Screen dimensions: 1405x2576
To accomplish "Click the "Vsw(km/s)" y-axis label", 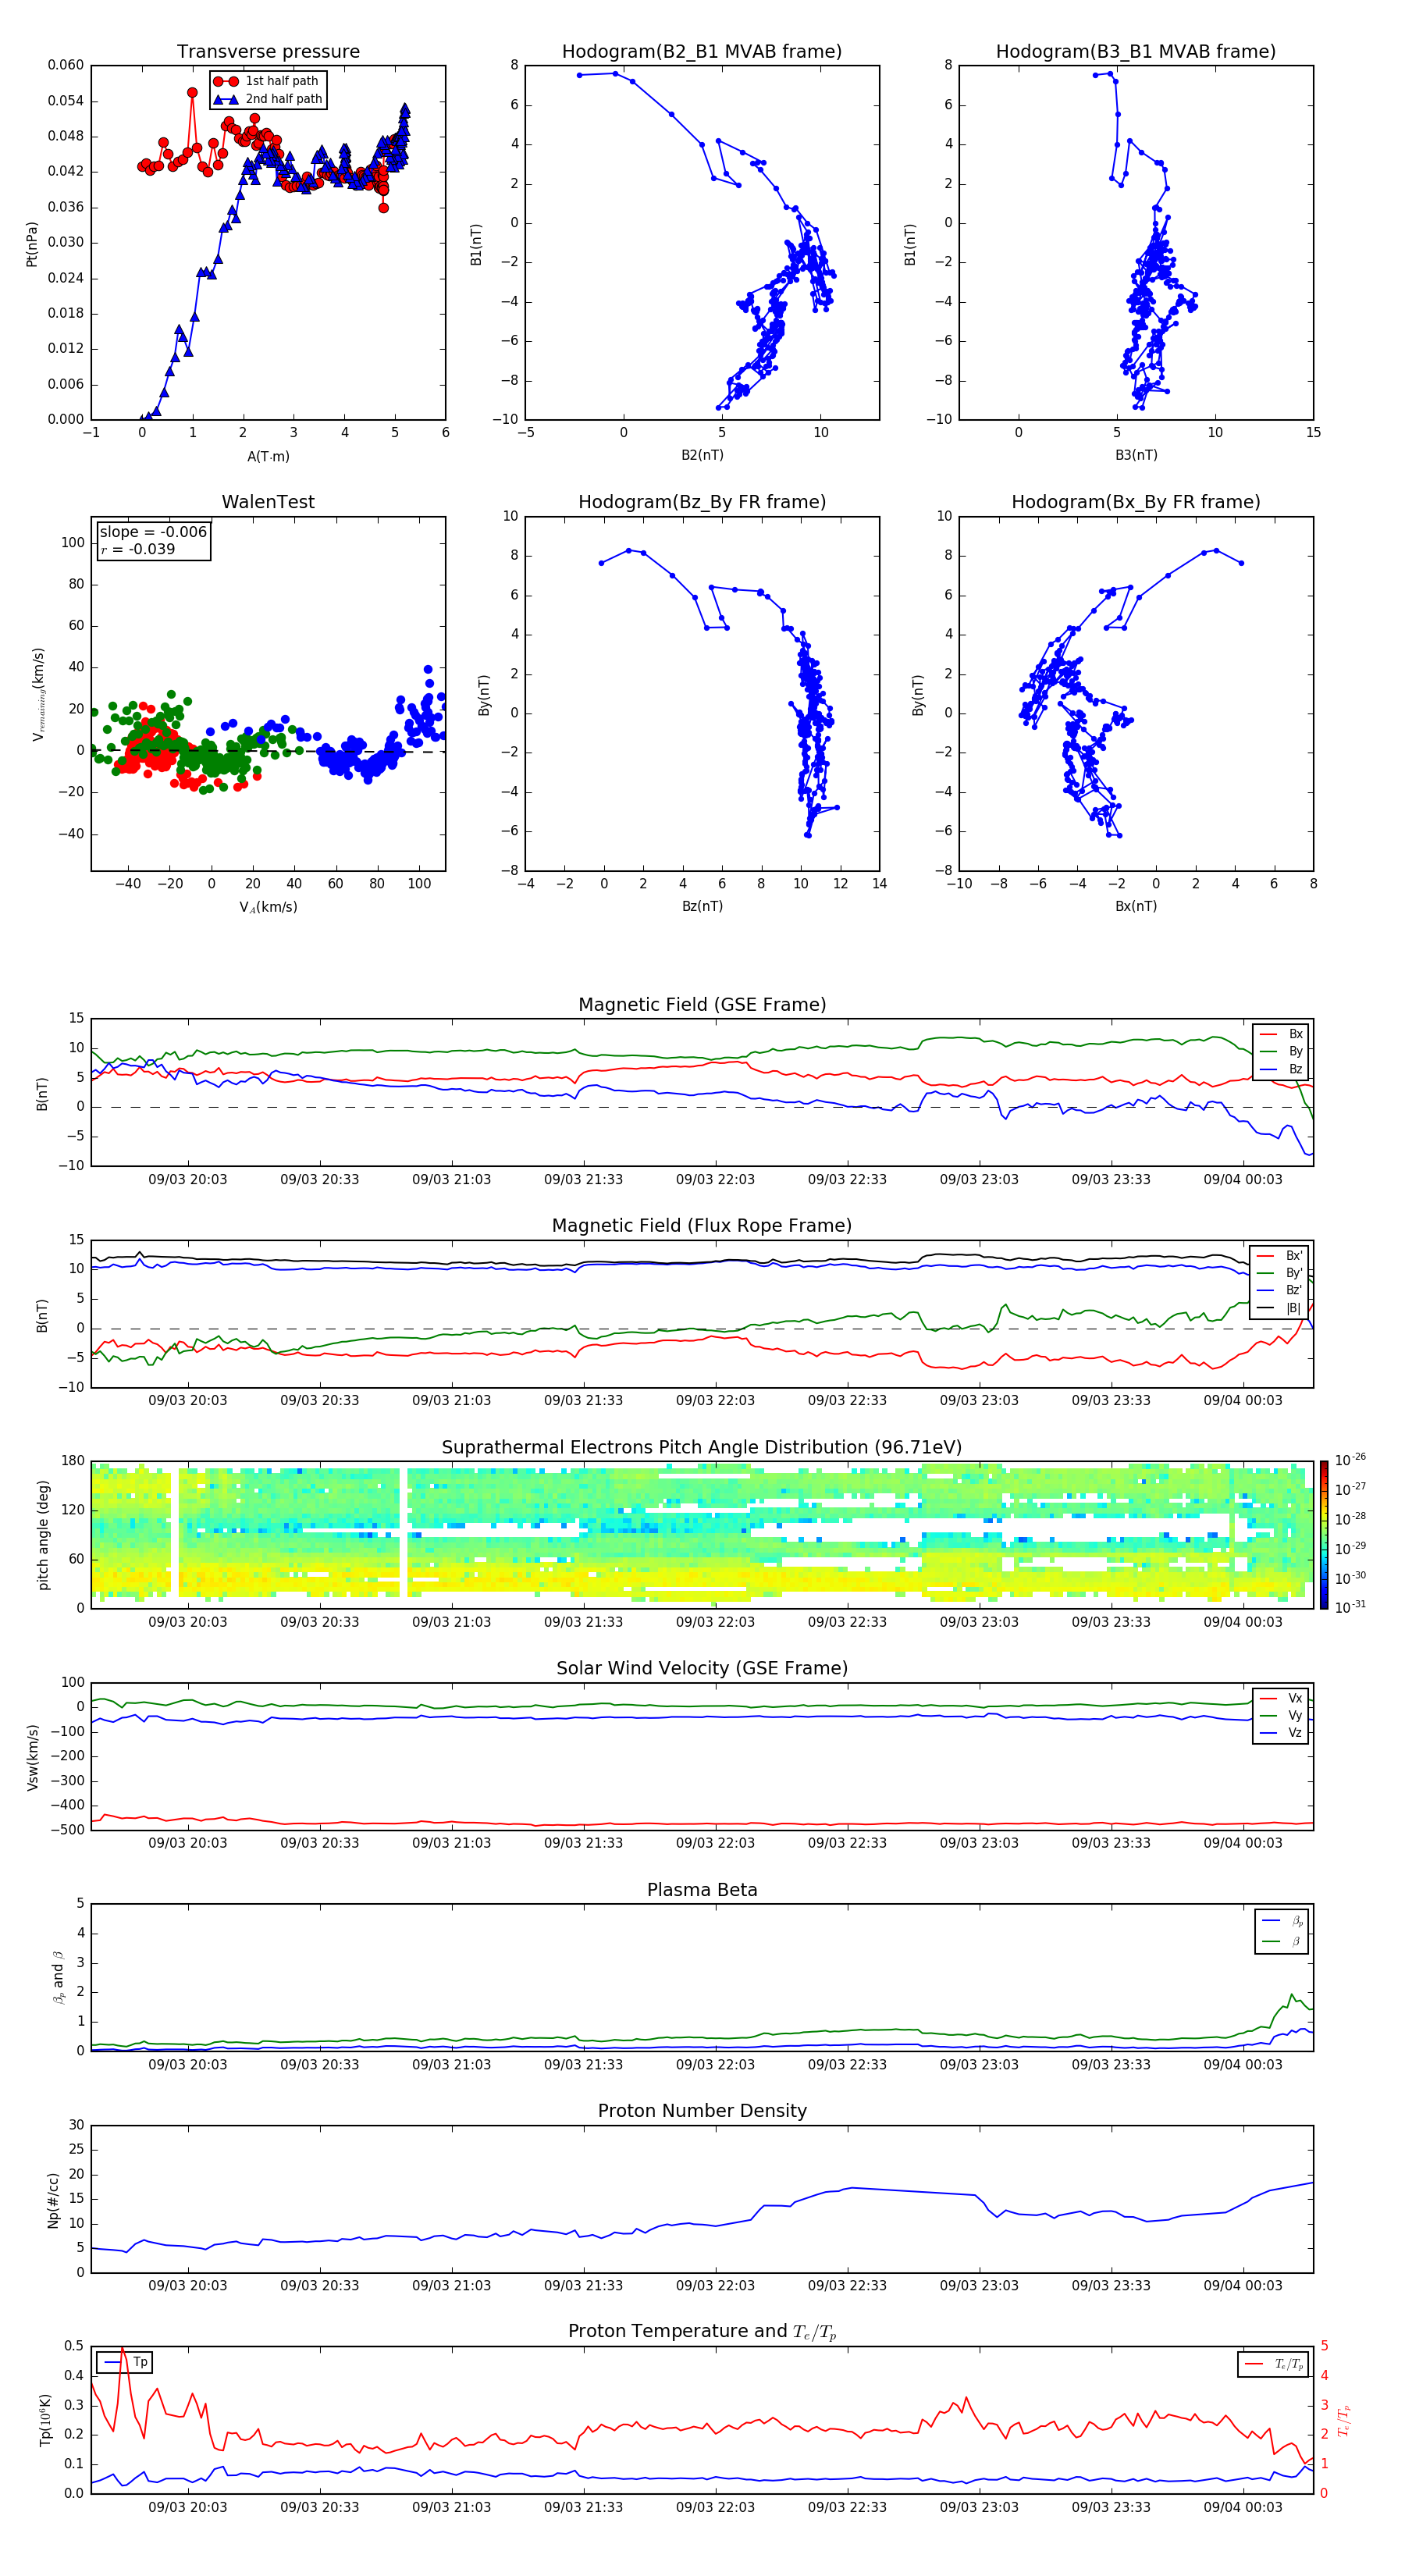I will point(33,1757).
